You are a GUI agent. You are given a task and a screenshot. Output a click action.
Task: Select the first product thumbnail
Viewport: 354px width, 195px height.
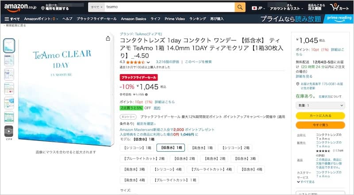[x=9, y=45]
